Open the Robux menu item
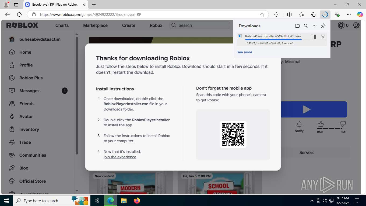This screenshot has width=366, height=206. pos(156,25)
